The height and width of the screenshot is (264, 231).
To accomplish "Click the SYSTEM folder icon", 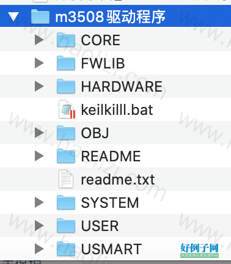I will 66,202.
